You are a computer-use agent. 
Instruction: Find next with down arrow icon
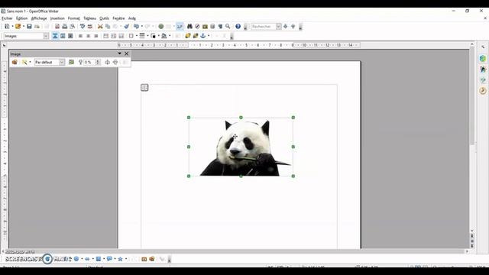pyautogui.click(x=285, y=27)
